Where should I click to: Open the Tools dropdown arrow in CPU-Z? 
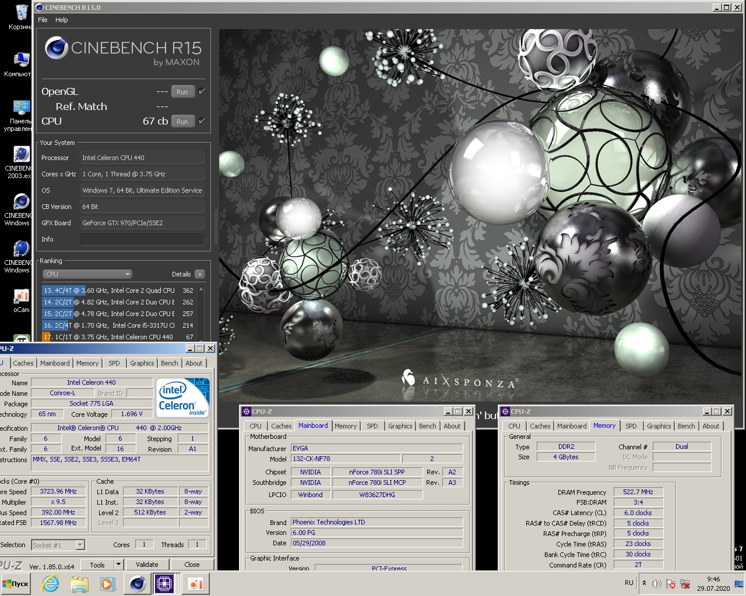pos(118,565)
